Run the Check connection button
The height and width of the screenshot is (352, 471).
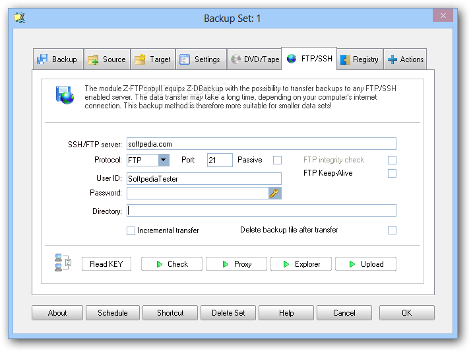[x=172, y=264]
